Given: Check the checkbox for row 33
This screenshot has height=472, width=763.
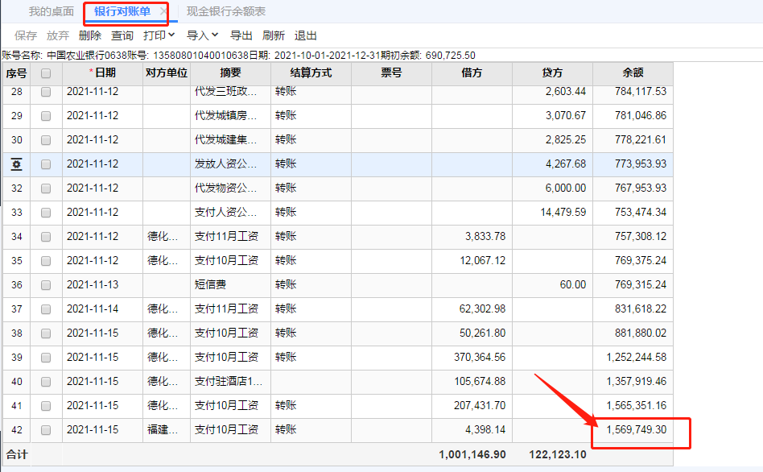Looking at the screenshot, I should click(x=46, y=213).
